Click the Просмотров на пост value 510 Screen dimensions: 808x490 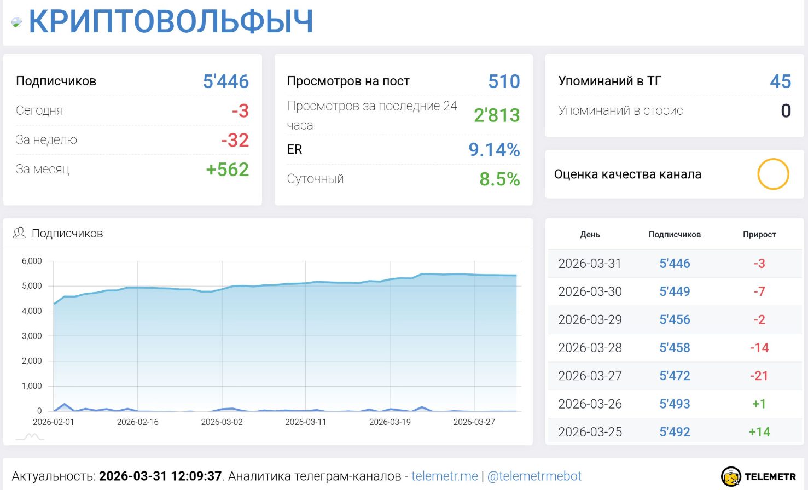tap(504, 81)
